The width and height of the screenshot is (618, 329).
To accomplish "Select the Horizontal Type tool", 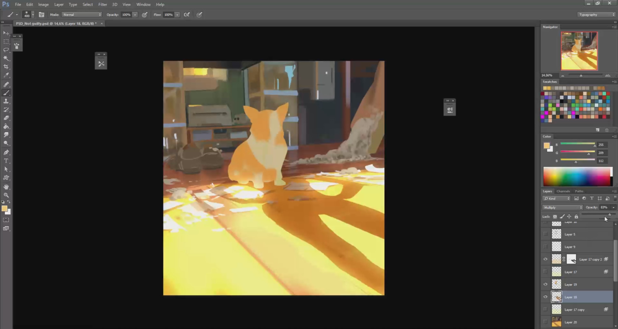I will 6,161.
